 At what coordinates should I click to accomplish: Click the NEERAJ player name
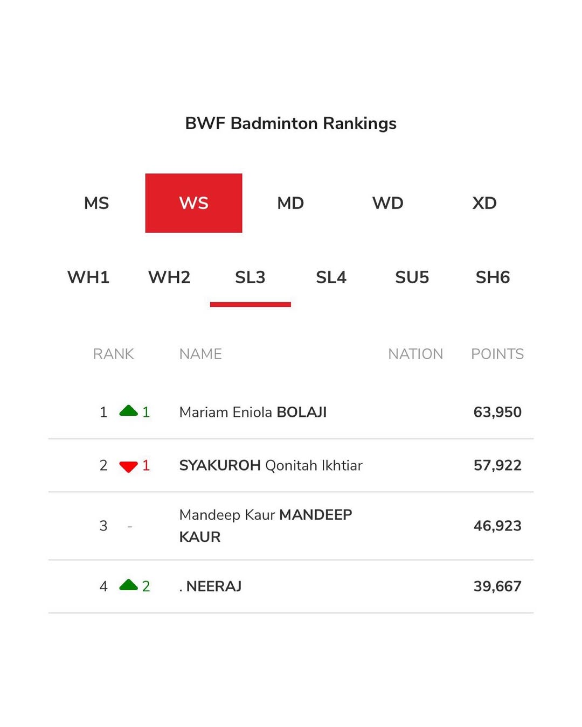pos(213,586)
